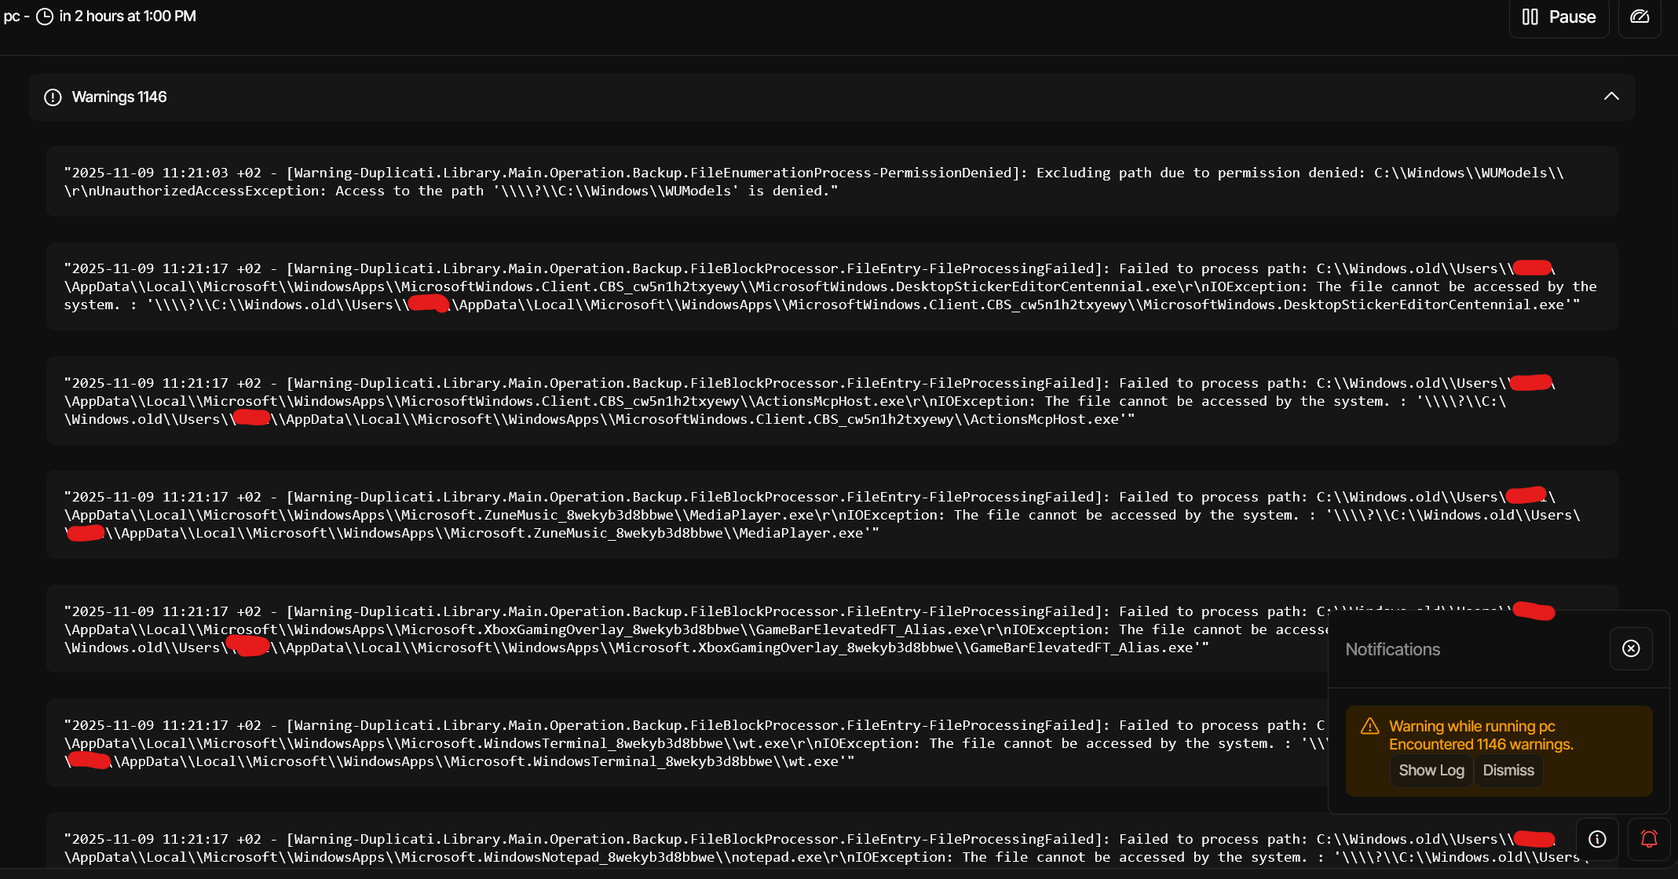Dismiss the warning notification
The image size is (1678, 879).
(x=1508, y=771)
